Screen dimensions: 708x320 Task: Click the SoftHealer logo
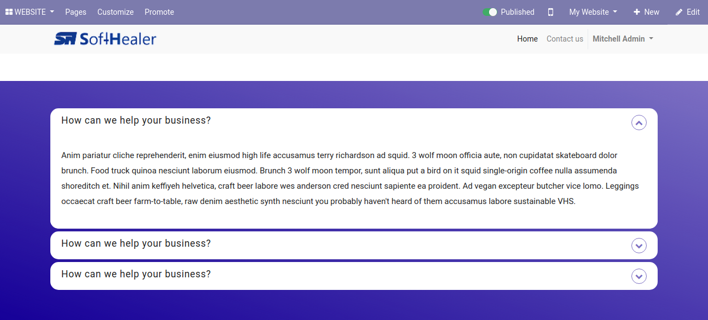pos(105,38)
